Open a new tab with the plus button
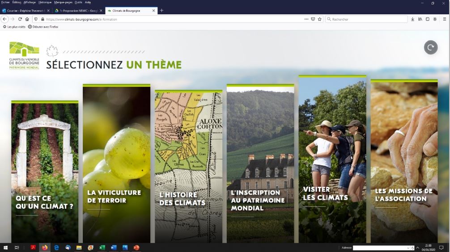This screenshot has height=252, width=450. click(x=161, y=11)
